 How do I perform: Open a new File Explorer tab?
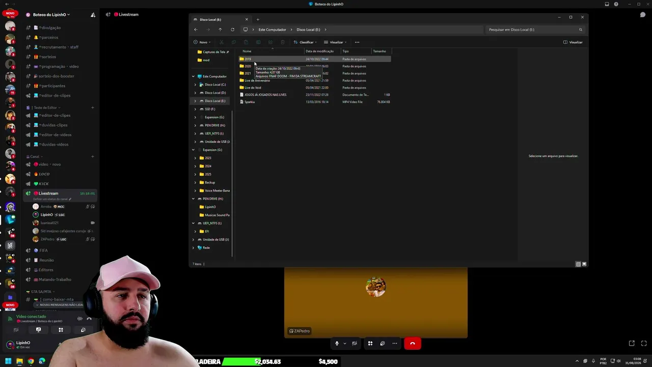258,19
